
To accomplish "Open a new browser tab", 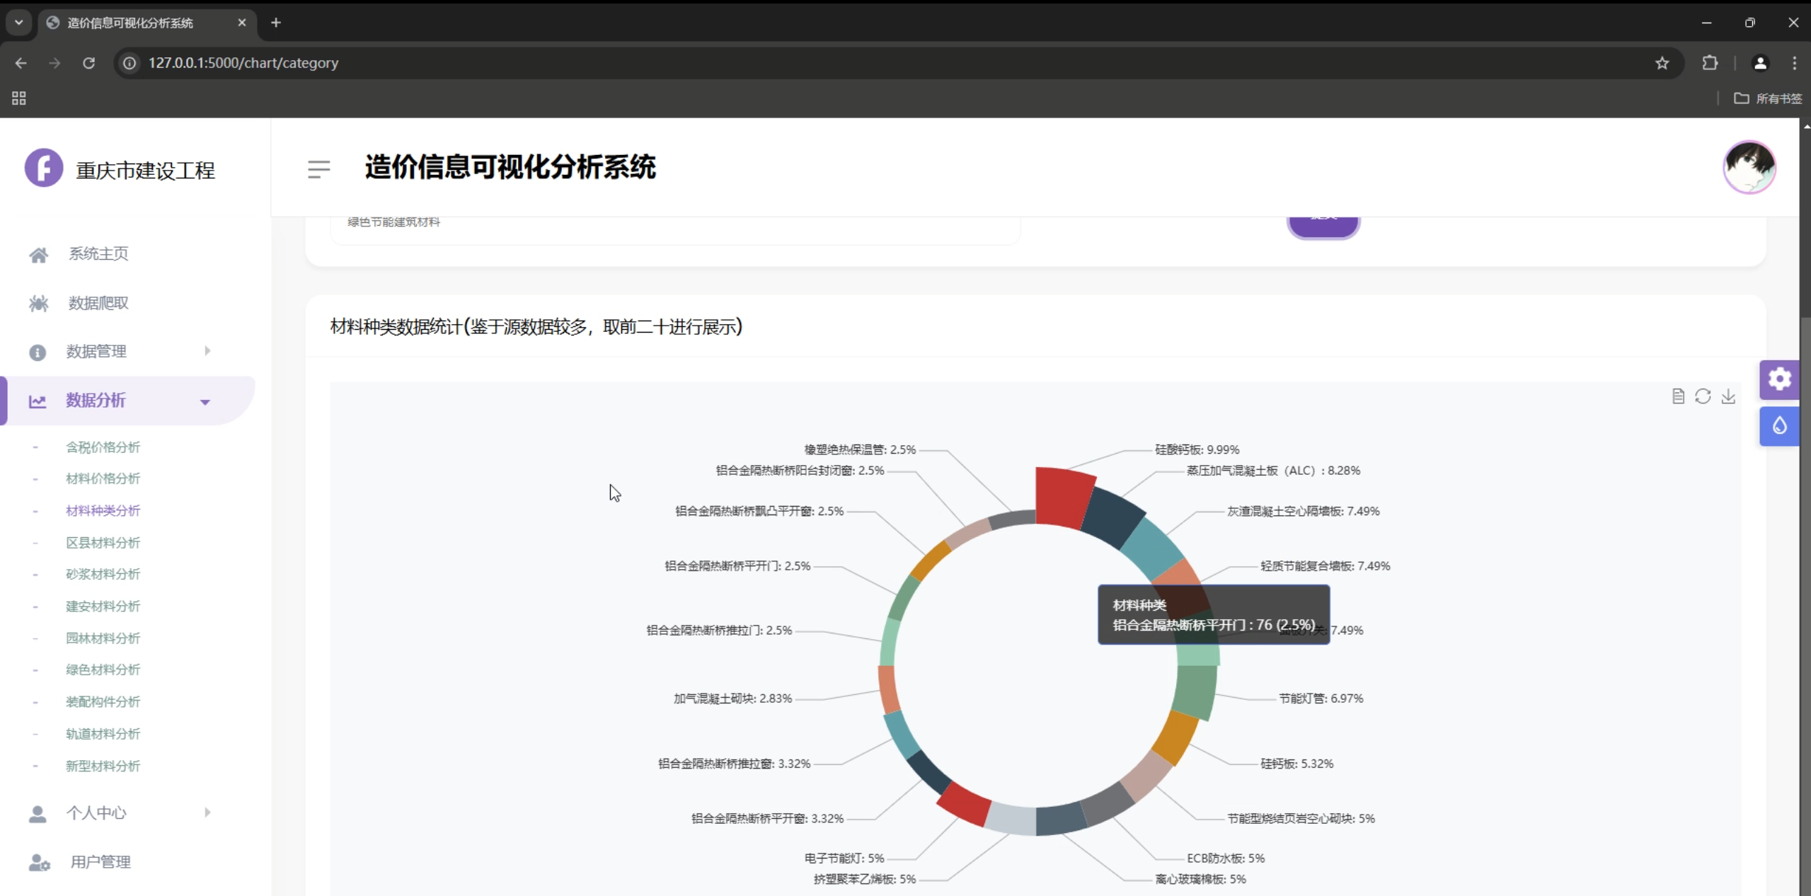I will pyautogui.click(x=276, y=23).
